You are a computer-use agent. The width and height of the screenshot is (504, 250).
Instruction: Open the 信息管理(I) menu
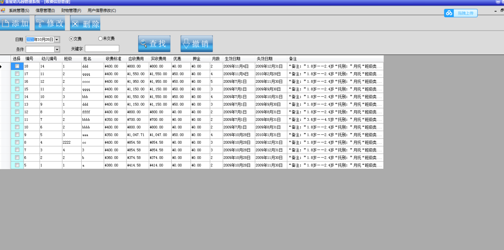[45, 11]
